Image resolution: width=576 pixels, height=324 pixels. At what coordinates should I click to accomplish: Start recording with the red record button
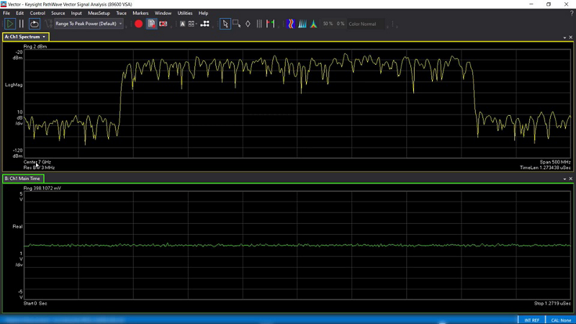point(138,24)
